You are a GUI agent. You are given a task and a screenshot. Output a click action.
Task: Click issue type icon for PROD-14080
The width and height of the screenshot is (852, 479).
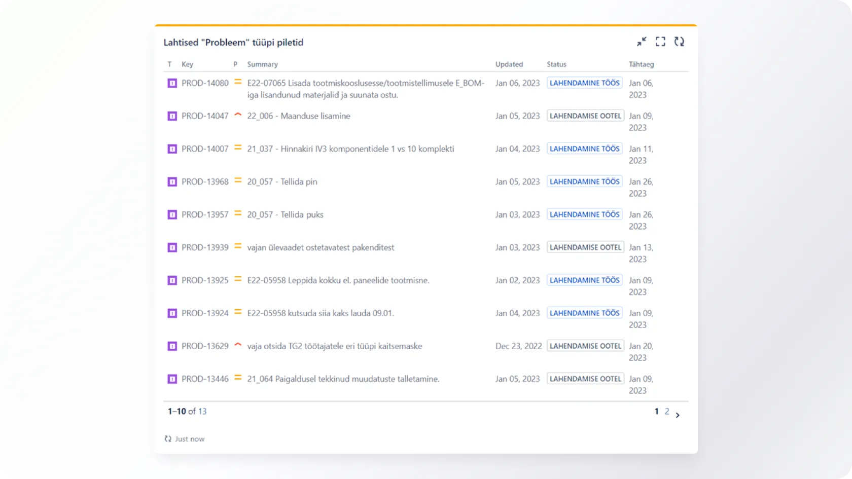click(x=172, y=83)
